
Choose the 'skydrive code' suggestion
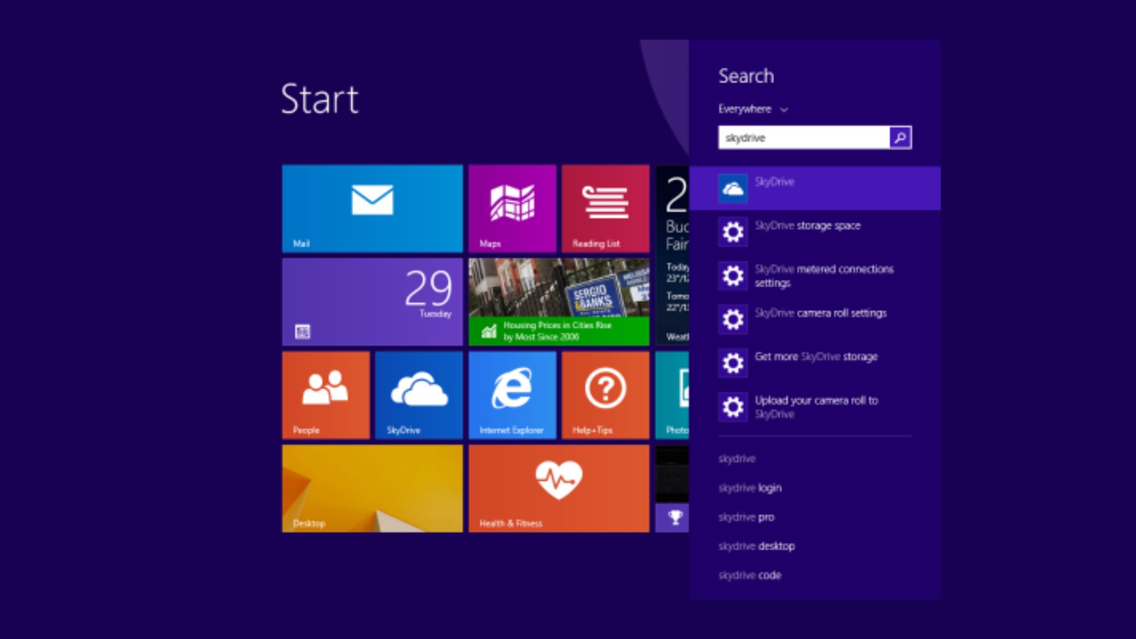coord(750,575)
